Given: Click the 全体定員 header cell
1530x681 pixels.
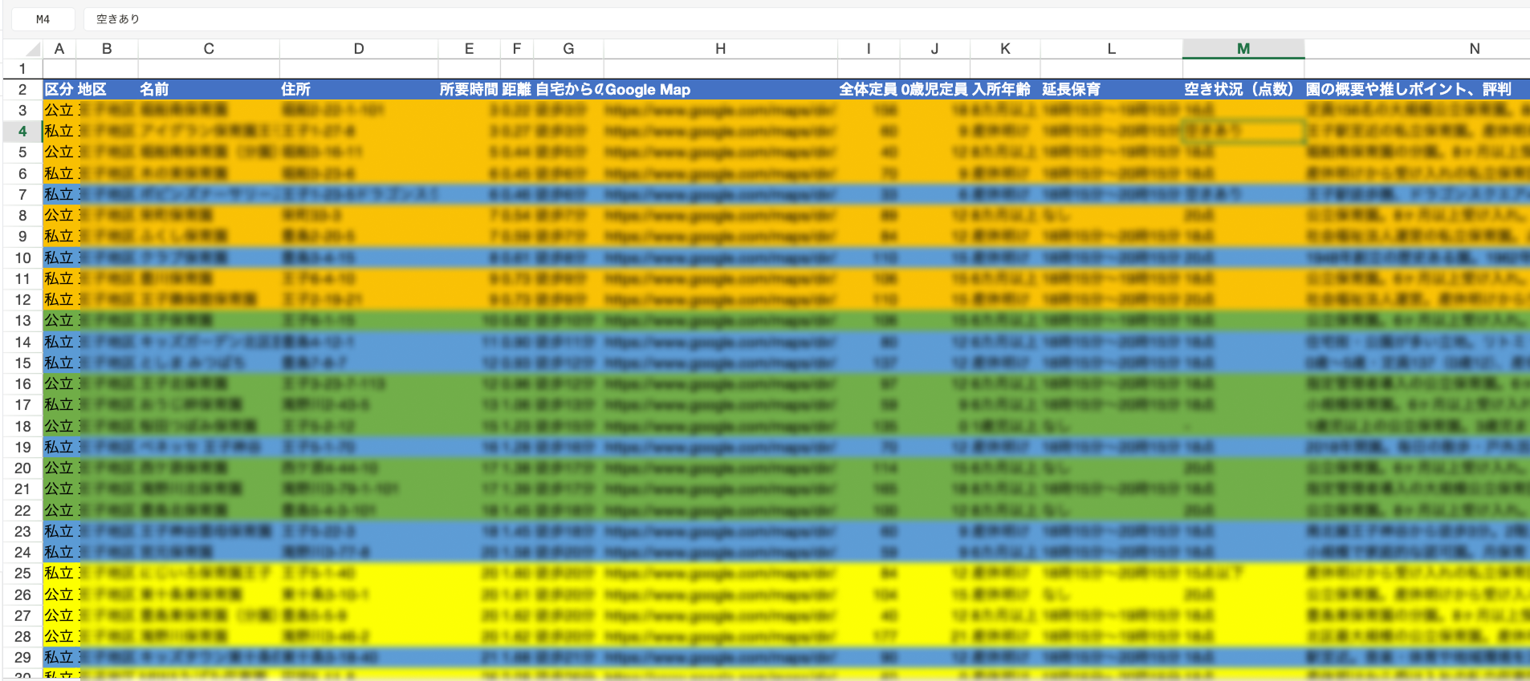Looking at the screenshot, I should pos(869,90).
